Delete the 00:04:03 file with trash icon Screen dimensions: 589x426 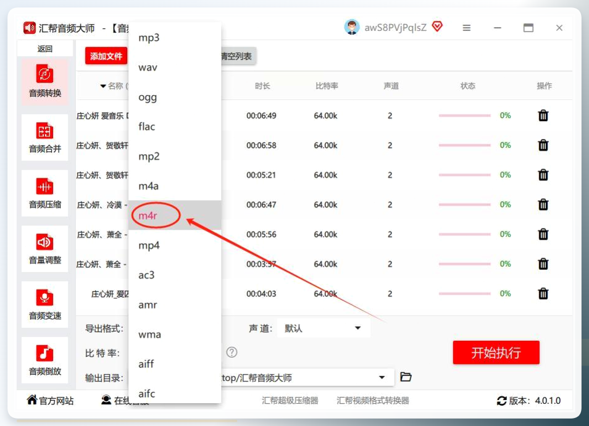[x=543, y=293]
